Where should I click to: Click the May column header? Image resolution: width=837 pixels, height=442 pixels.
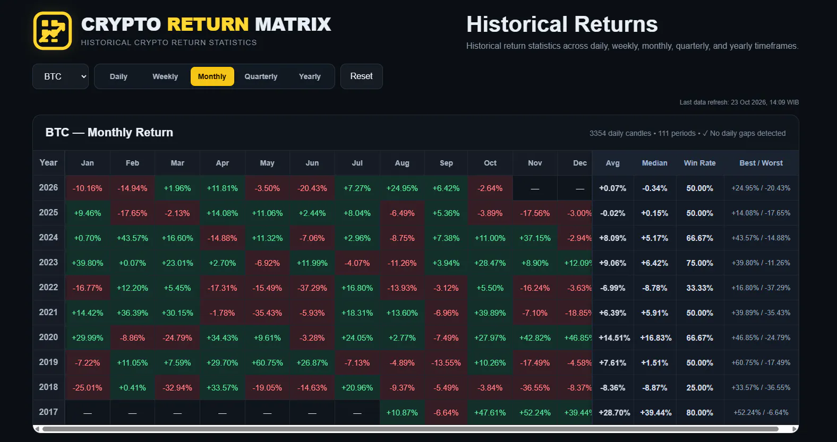point(267,163)
